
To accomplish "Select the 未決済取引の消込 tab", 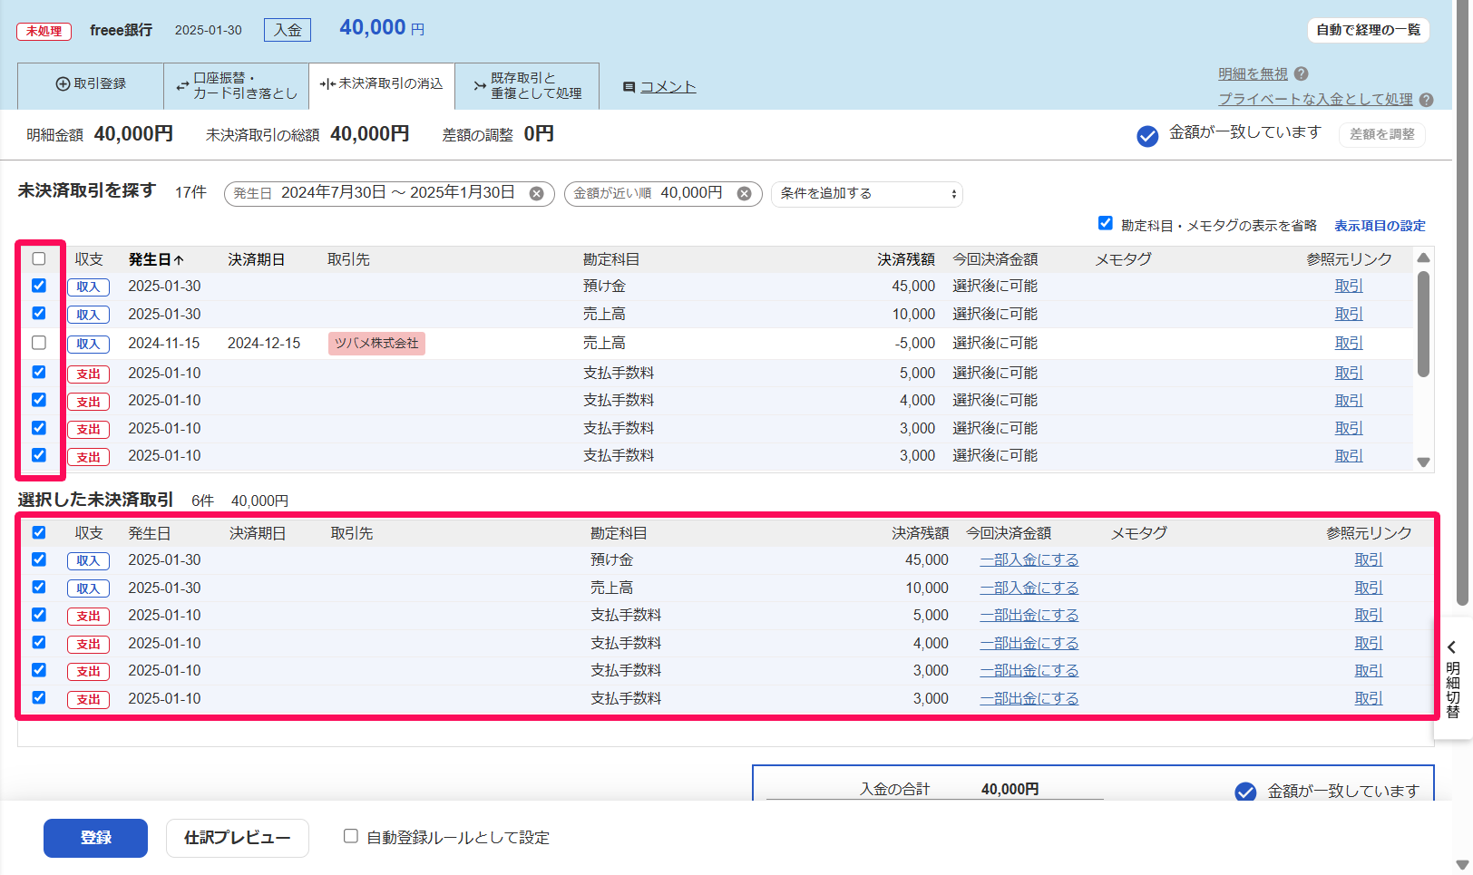I will click(x=382, y=84).
